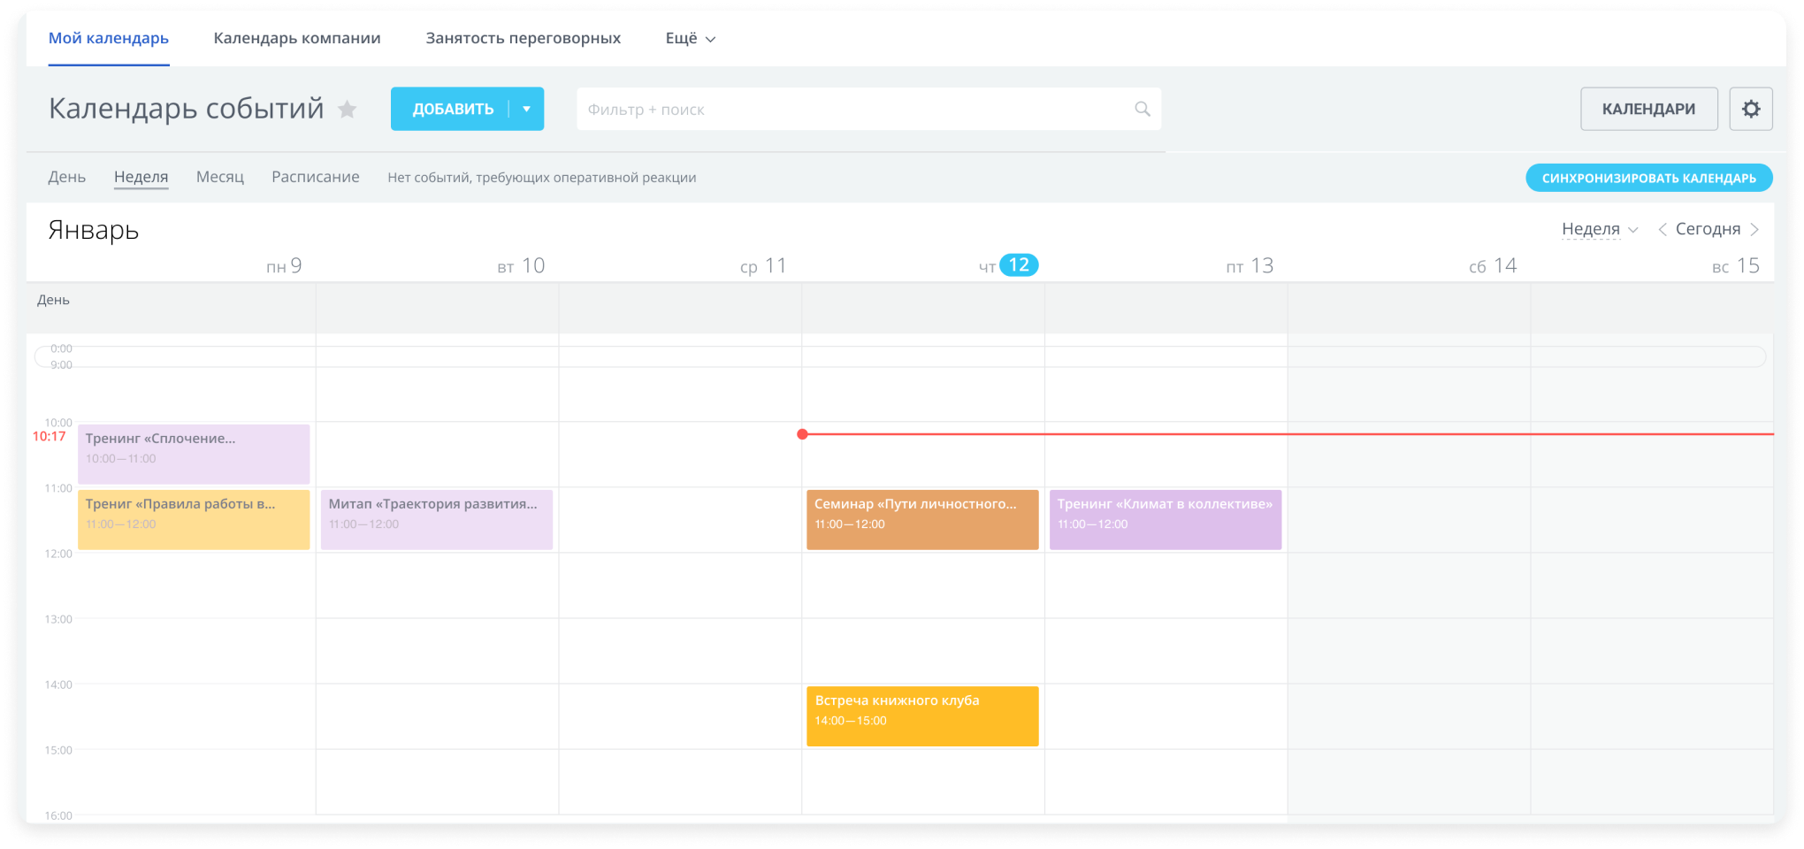Image resolution: width=1804 pixels, height=849 pixels.
Task: Open Календарь компании tab
Action: tap(297, 38)
